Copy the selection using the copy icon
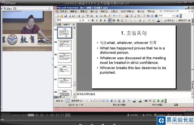The image size is (194, 125). click(x=101, y=16)
